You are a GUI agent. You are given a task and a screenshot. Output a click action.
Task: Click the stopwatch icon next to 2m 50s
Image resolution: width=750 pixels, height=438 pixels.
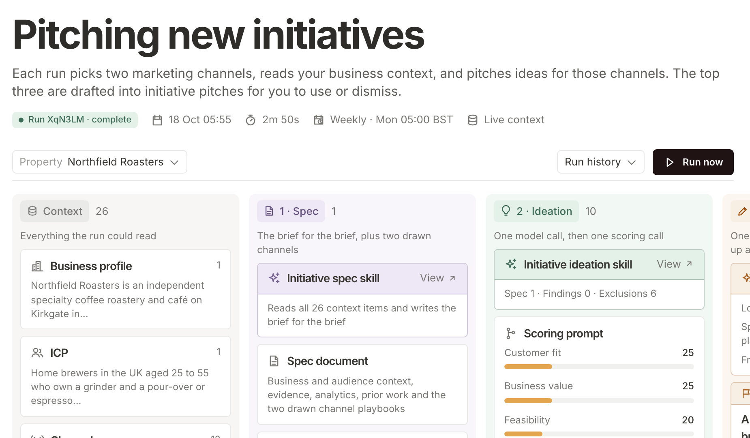251,120
